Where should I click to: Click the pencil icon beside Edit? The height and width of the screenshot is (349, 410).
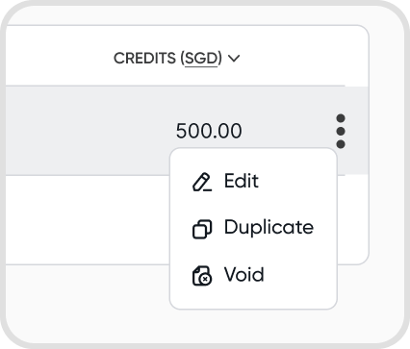coord(202,182)
